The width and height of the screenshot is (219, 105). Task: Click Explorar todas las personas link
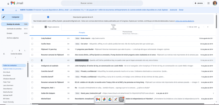click(13, 69)
